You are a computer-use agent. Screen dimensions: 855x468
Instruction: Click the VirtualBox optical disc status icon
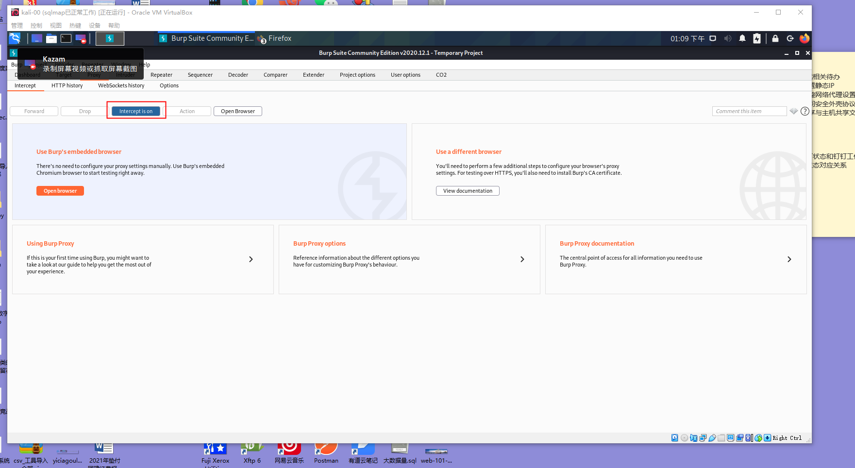click(684, 438)
